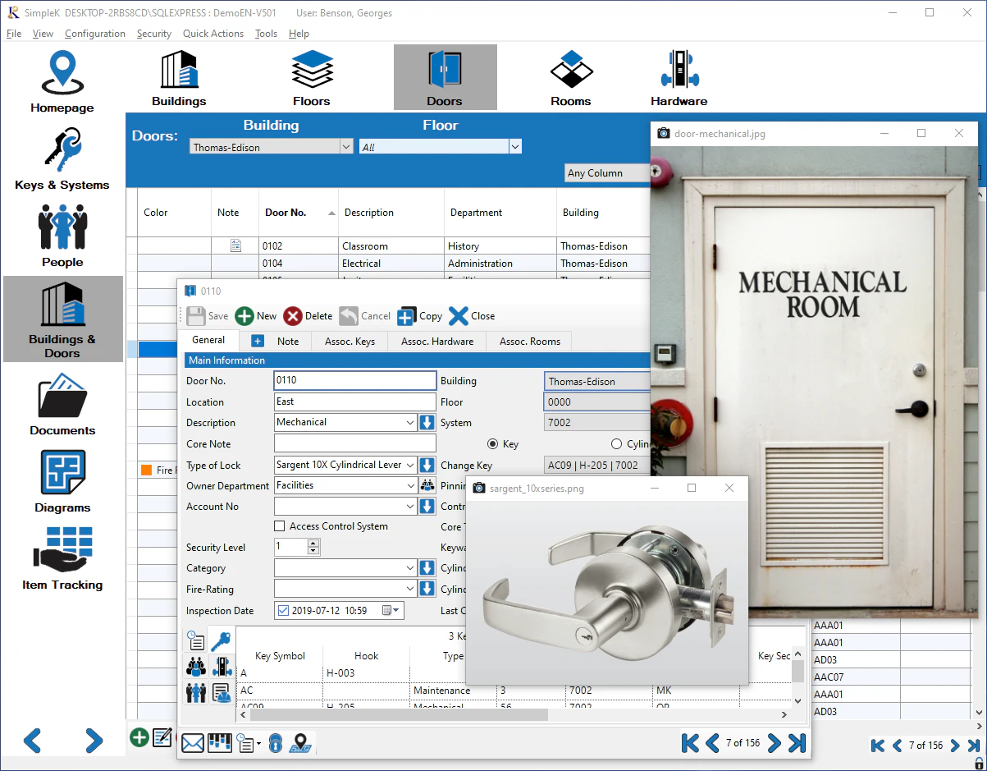Select the key icon tab above the Key Symbol list
Screen dimensions: 987x771
tap(222, 640)
